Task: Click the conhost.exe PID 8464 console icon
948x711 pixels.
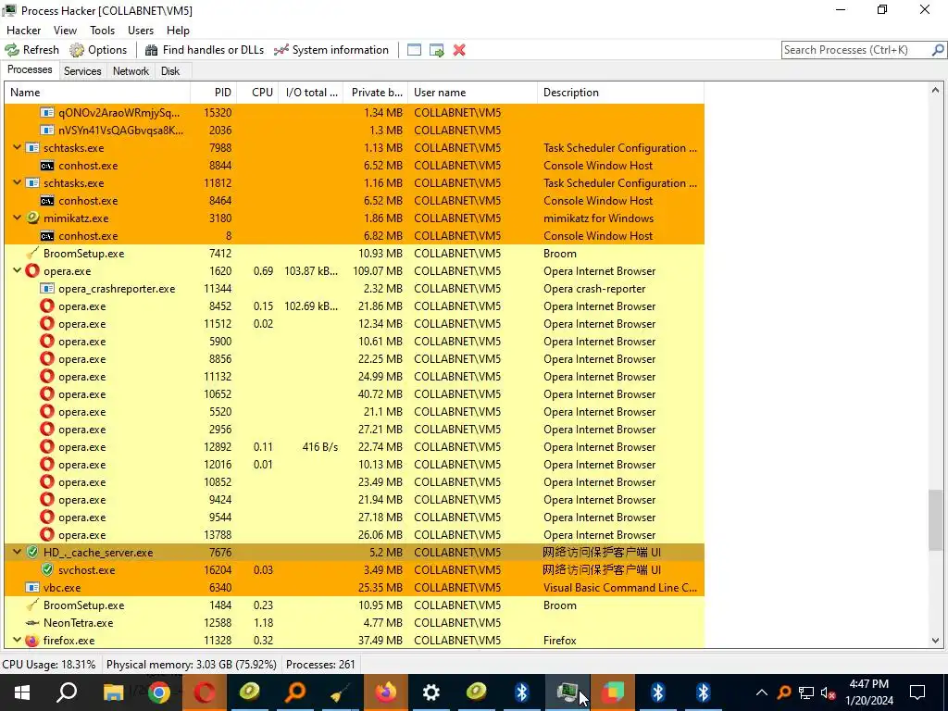Action: click(47, 201)
